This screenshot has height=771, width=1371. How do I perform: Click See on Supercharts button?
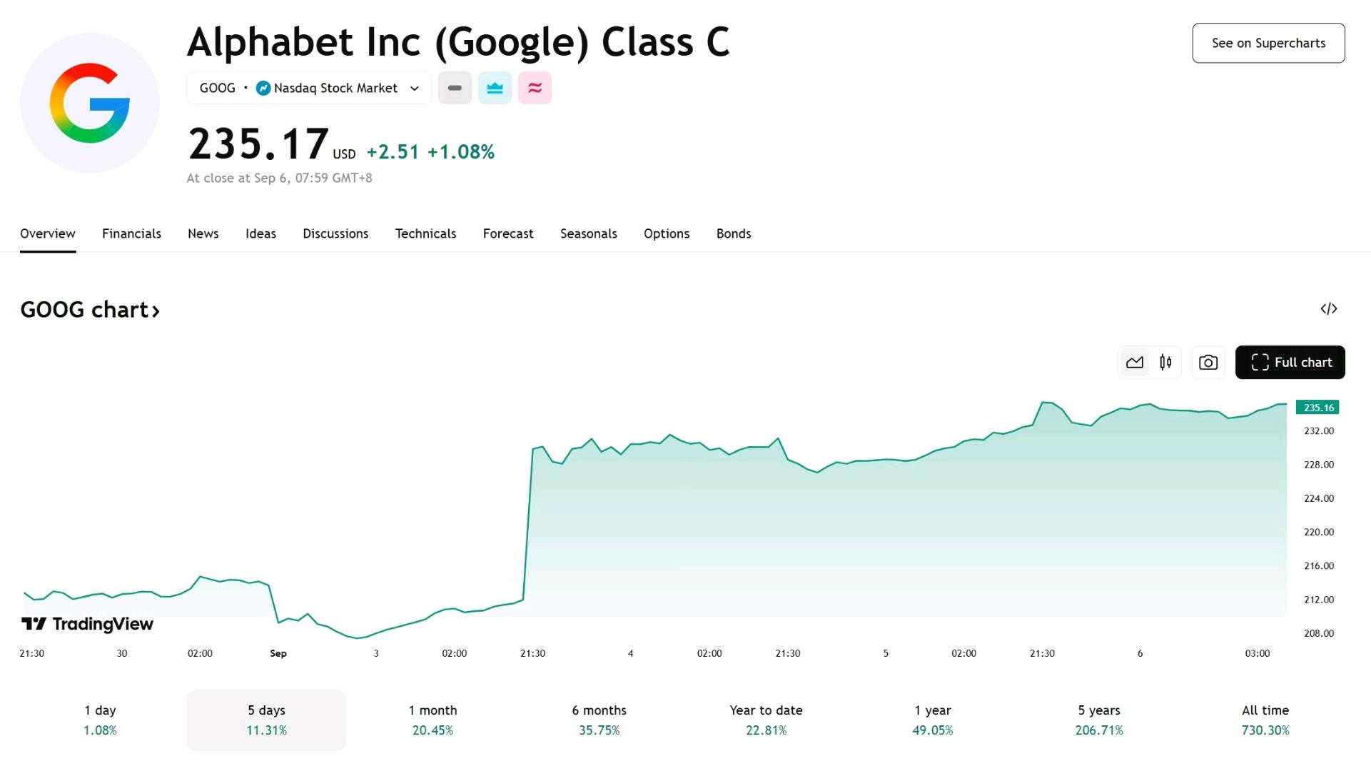1268,43
